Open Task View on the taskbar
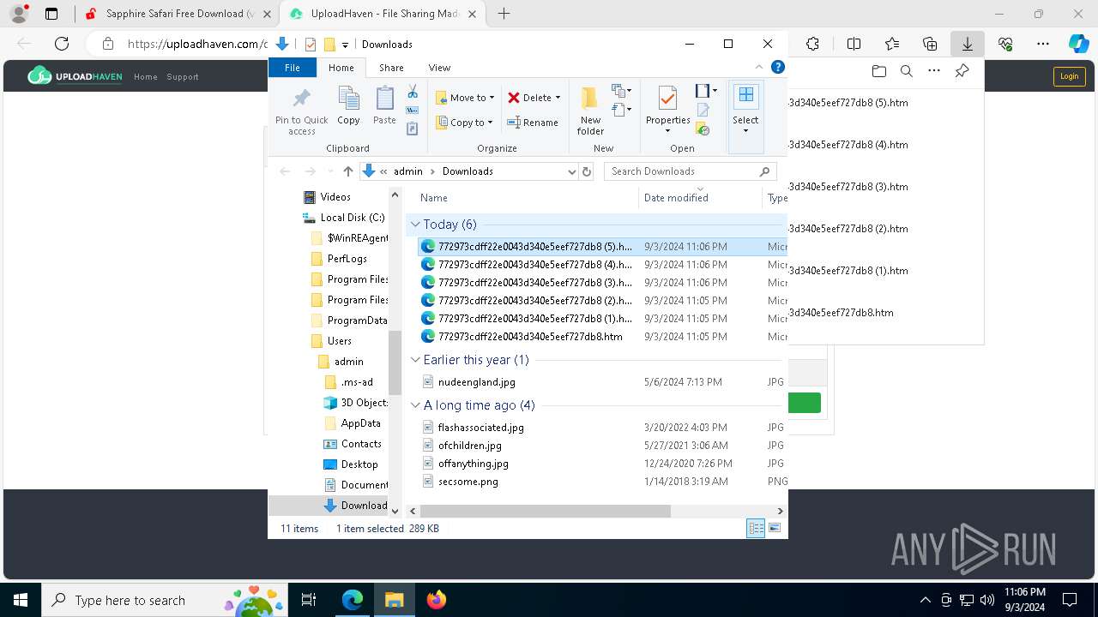1098x617 pixels. (309, 600)
